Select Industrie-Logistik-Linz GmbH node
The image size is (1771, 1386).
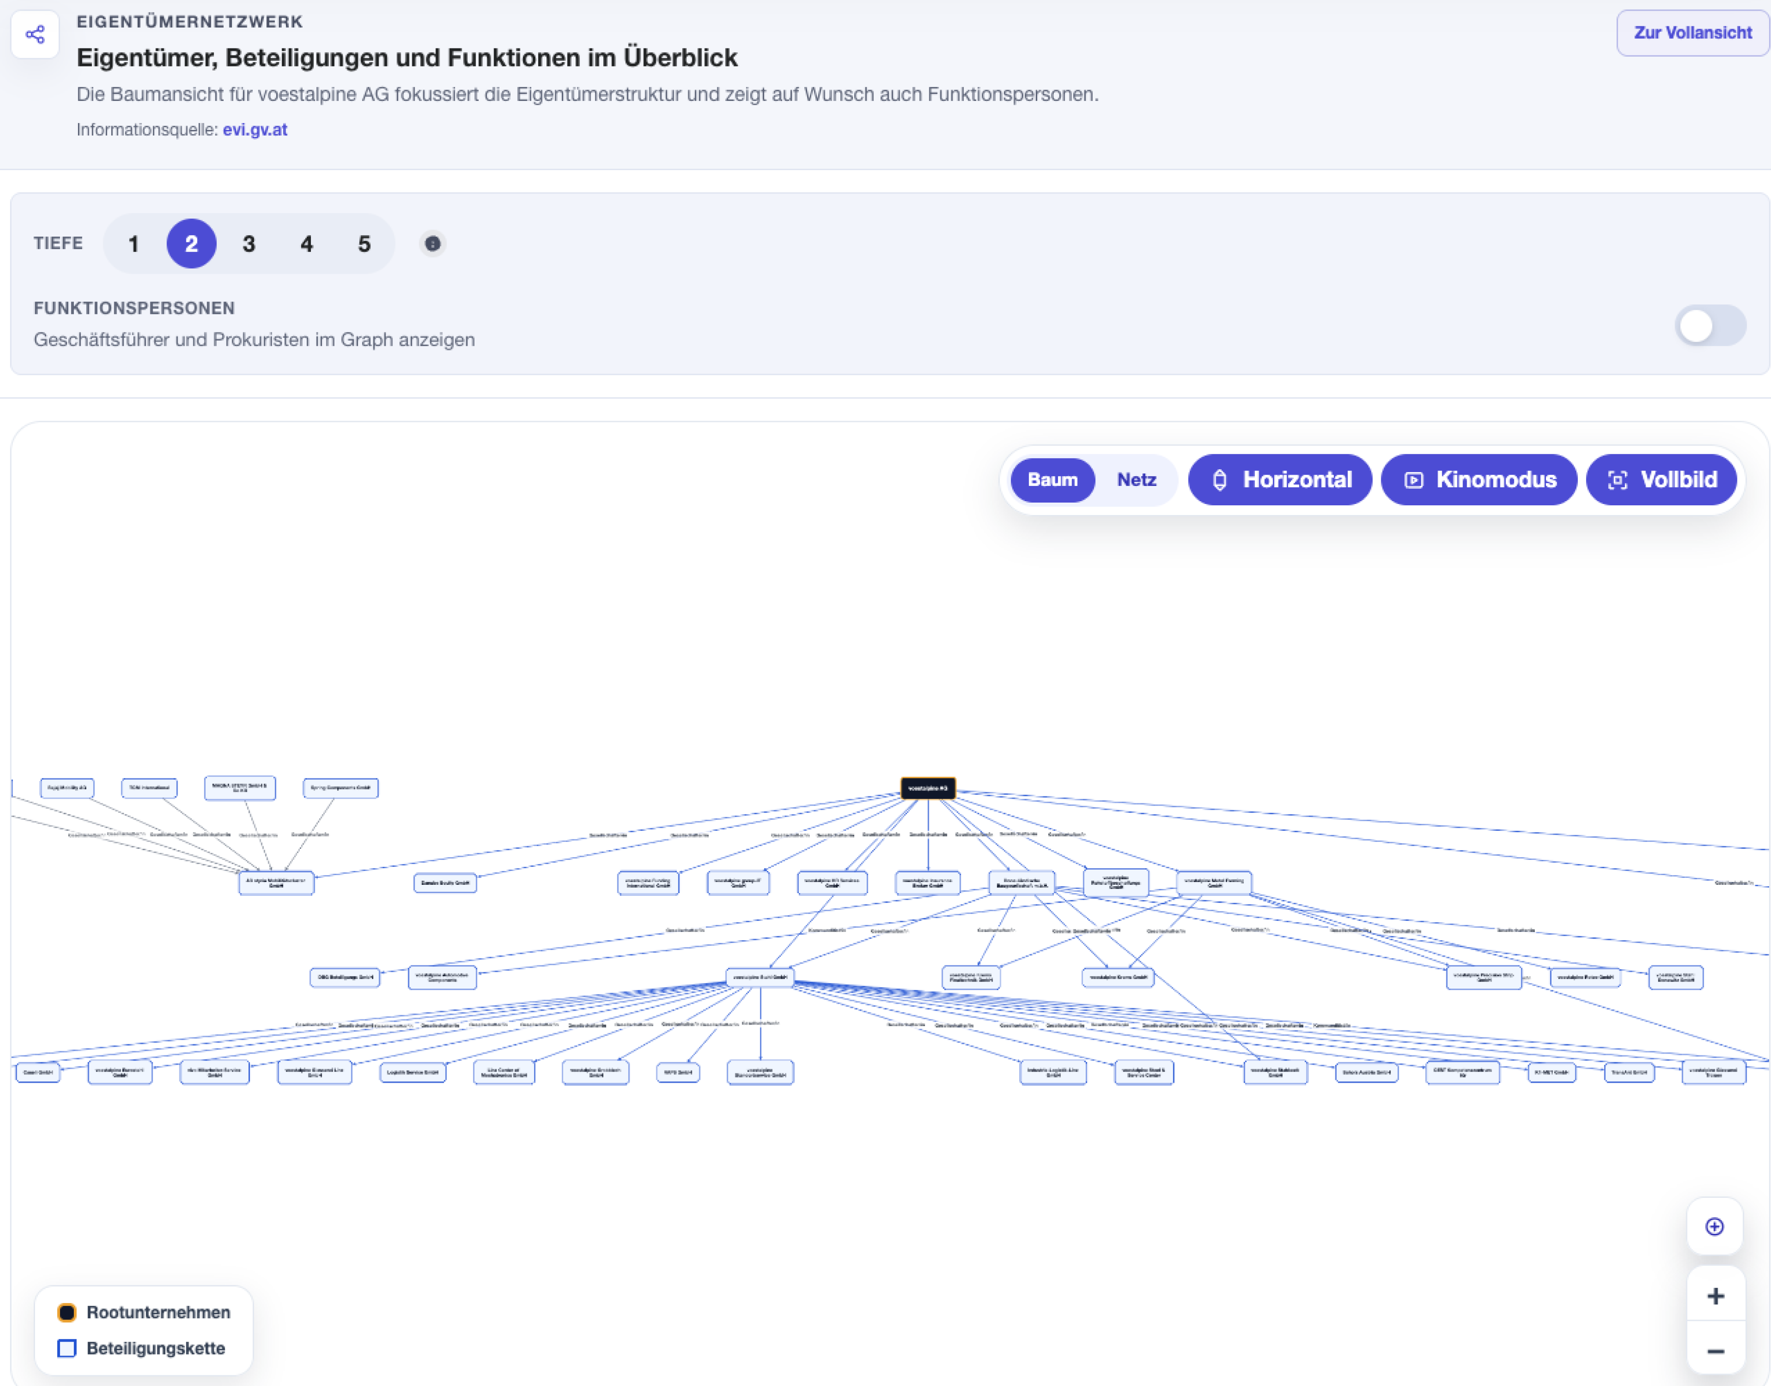[1053, 1072]
